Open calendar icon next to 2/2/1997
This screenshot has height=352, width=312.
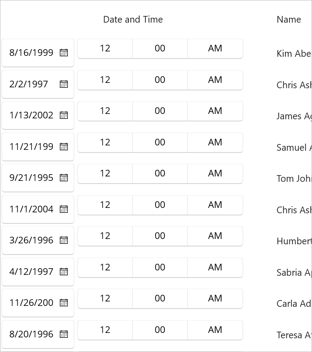(x=64, y=84)
